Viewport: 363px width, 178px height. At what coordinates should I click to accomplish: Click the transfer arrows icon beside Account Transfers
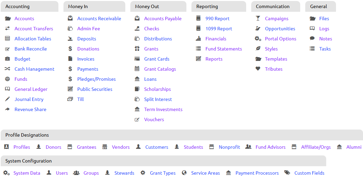(7, 28)
